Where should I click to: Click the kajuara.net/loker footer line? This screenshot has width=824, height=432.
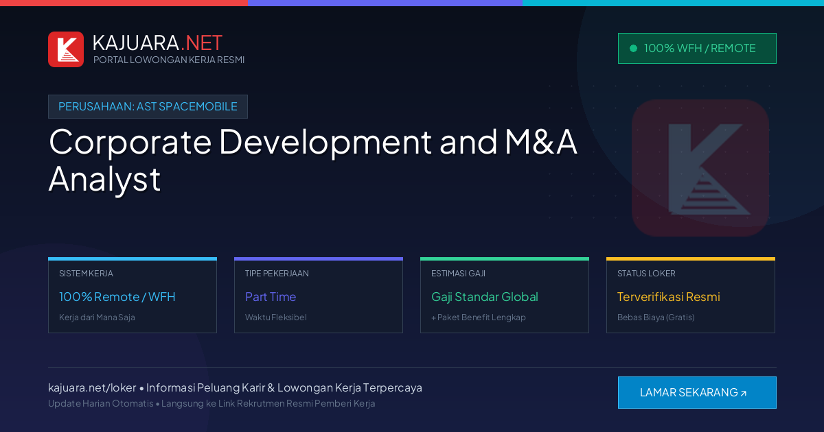pyautogui.click(x=235, y=387)
